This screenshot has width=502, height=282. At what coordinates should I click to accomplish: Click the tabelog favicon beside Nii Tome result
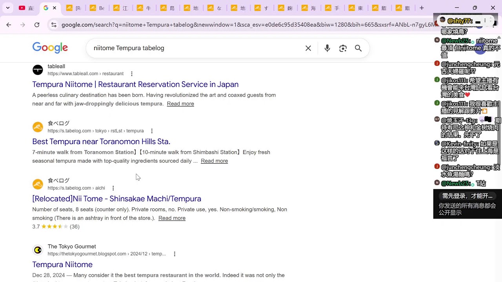click(38, 184)
